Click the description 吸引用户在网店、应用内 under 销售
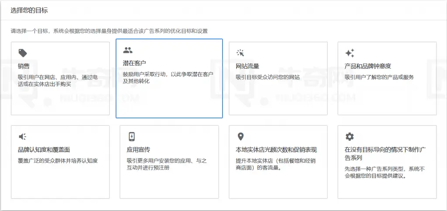This screenshot has width=447, height=211. click(58, 80)
